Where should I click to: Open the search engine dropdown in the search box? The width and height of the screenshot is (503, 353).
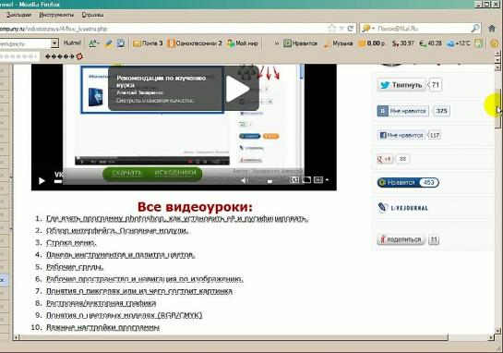pyautogui.click(x=367, y=29)
